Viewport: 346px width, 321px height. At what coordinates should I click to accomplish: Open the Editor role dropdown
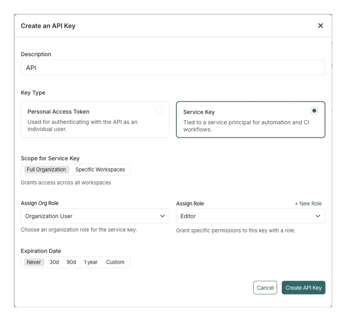coord(251,216)
